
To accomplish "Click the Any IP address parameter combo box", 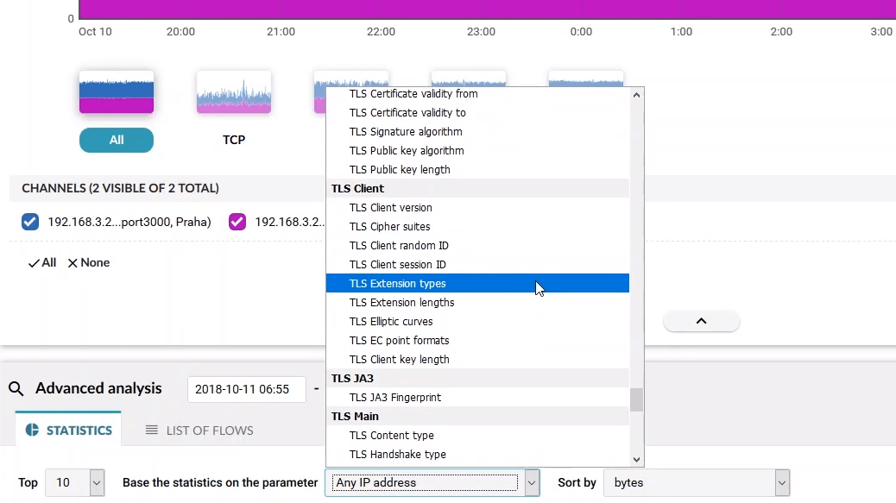I will (425, 483).
